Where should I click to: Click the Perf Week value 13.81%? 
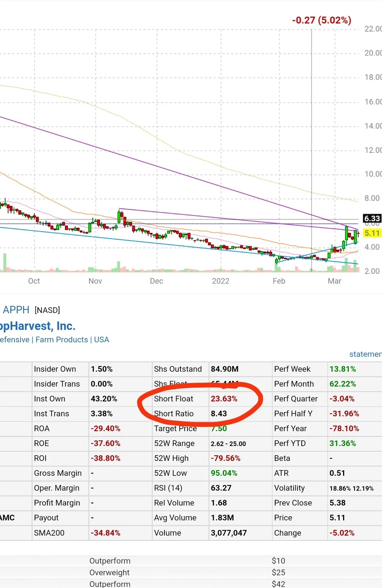click(x=343, y=369)
